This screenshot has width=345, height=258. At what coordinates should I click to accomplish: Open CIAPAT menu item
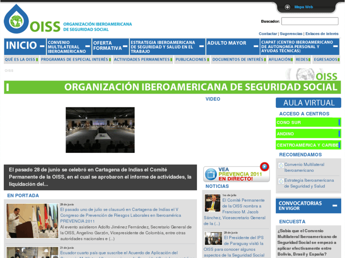point(297,46)
